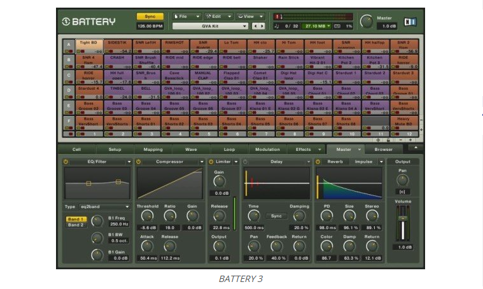Click the Master volume knob at top
This screenshot has height=289, width=483.
click(x=367, y=22)
